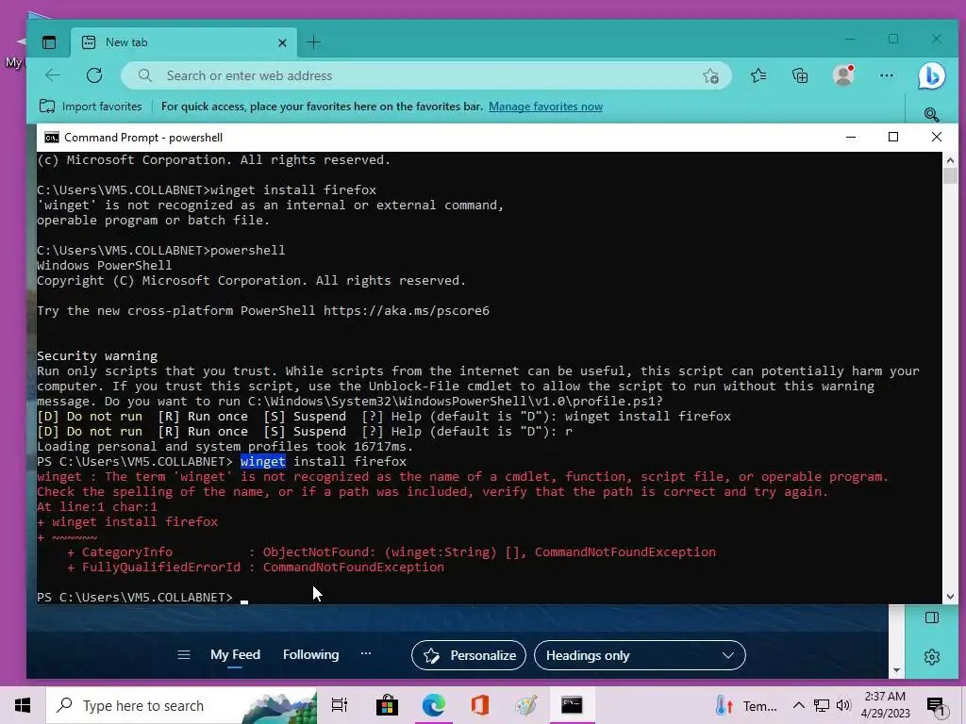
Task: Click the search box landscape image highlight
Action: pyautogui.click(x=278, y=707)
